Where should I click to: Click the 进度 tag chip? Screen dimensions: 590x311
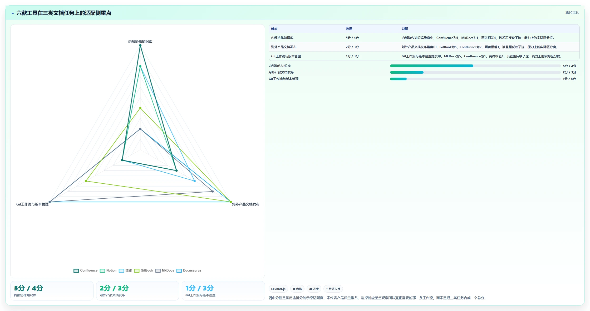pos(314,289)
